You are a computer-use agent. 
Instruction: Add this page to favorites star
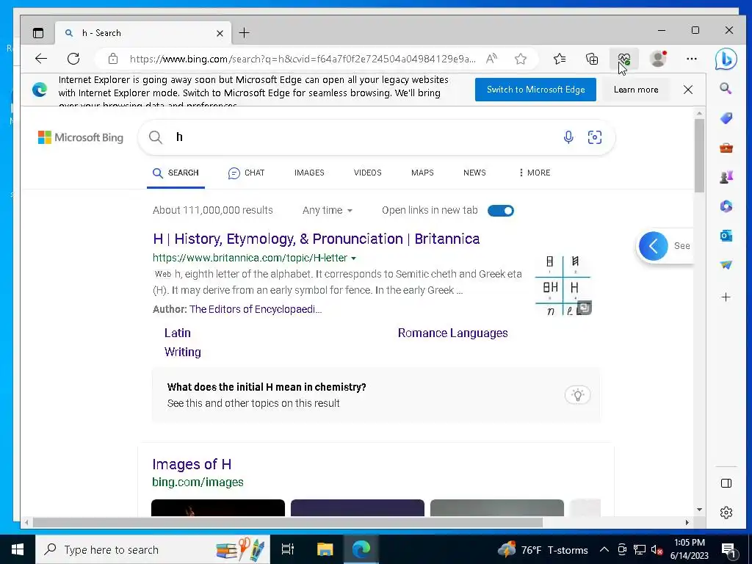click(521, 59)
